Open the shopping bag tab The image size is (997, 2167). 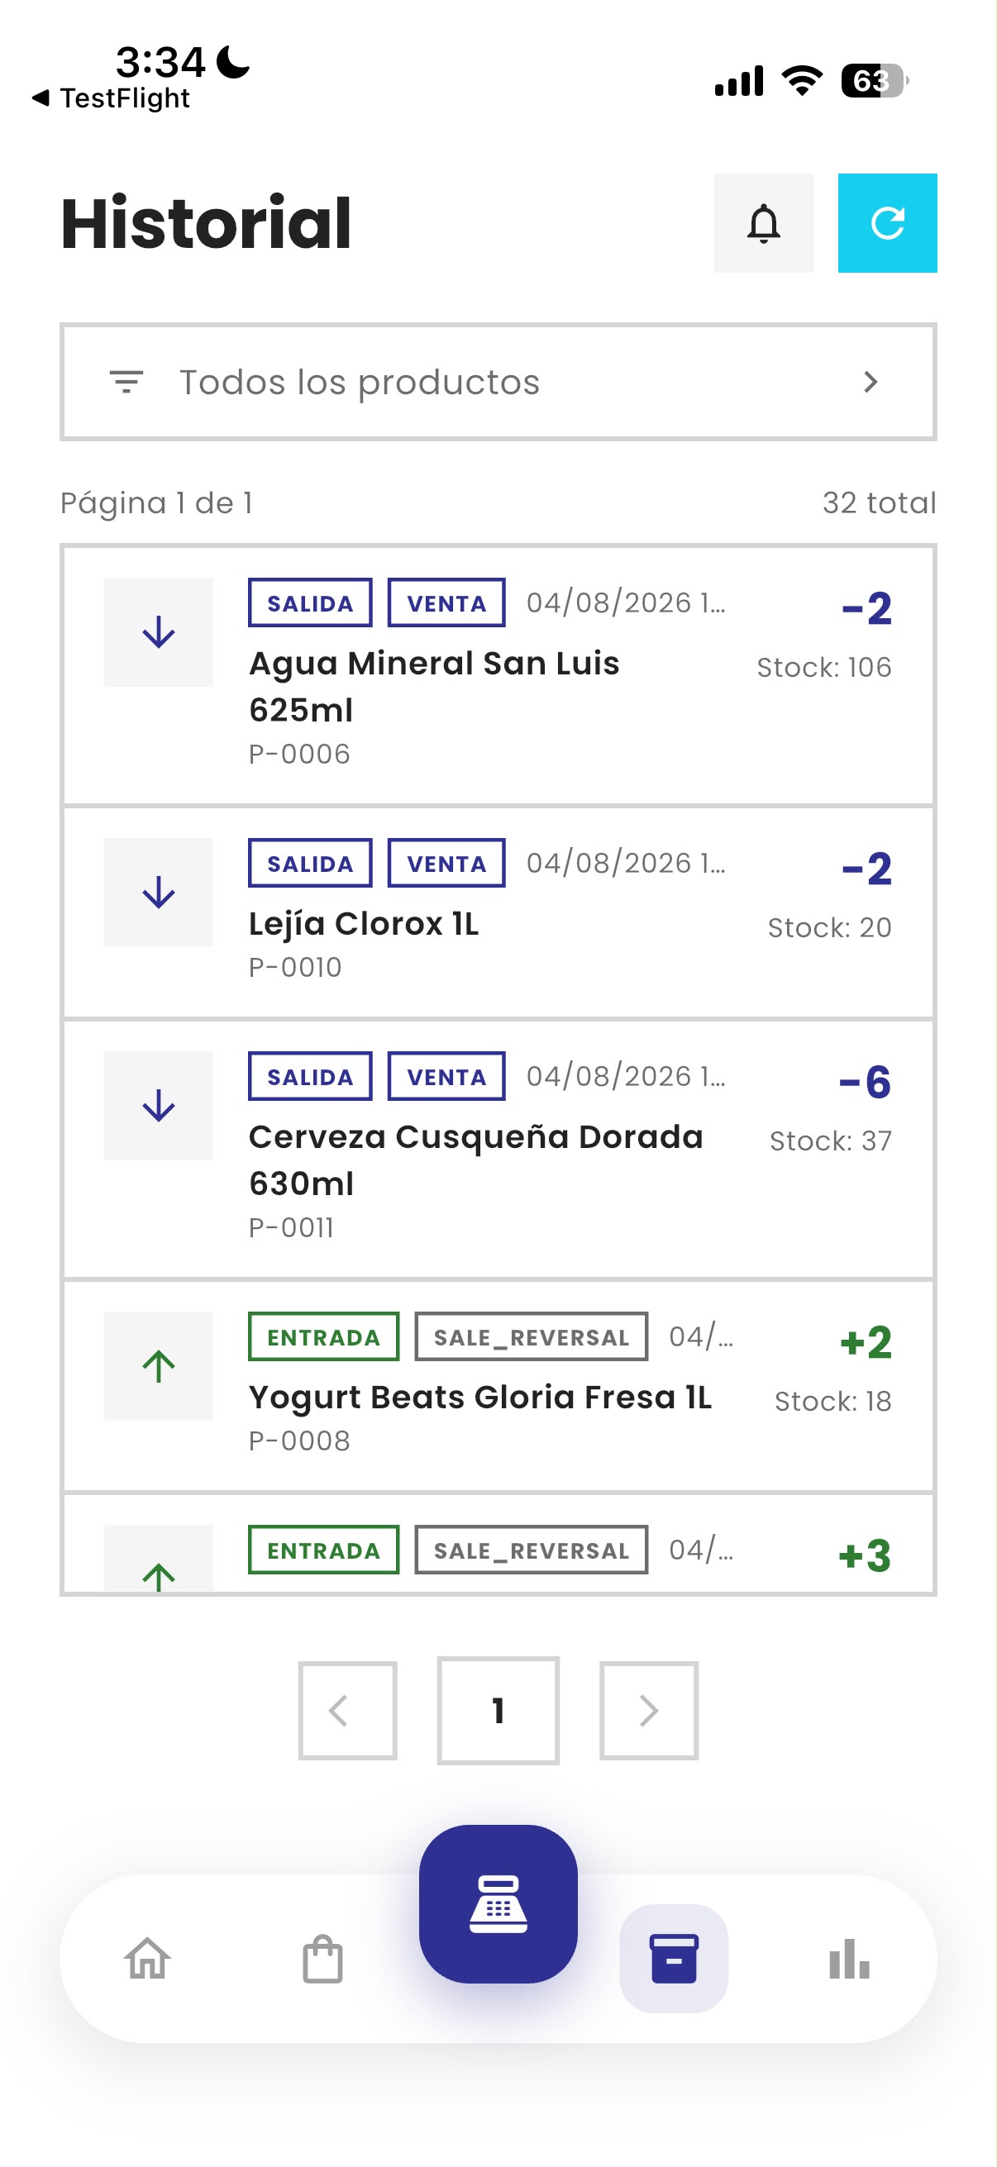[x=323, y=1959]
